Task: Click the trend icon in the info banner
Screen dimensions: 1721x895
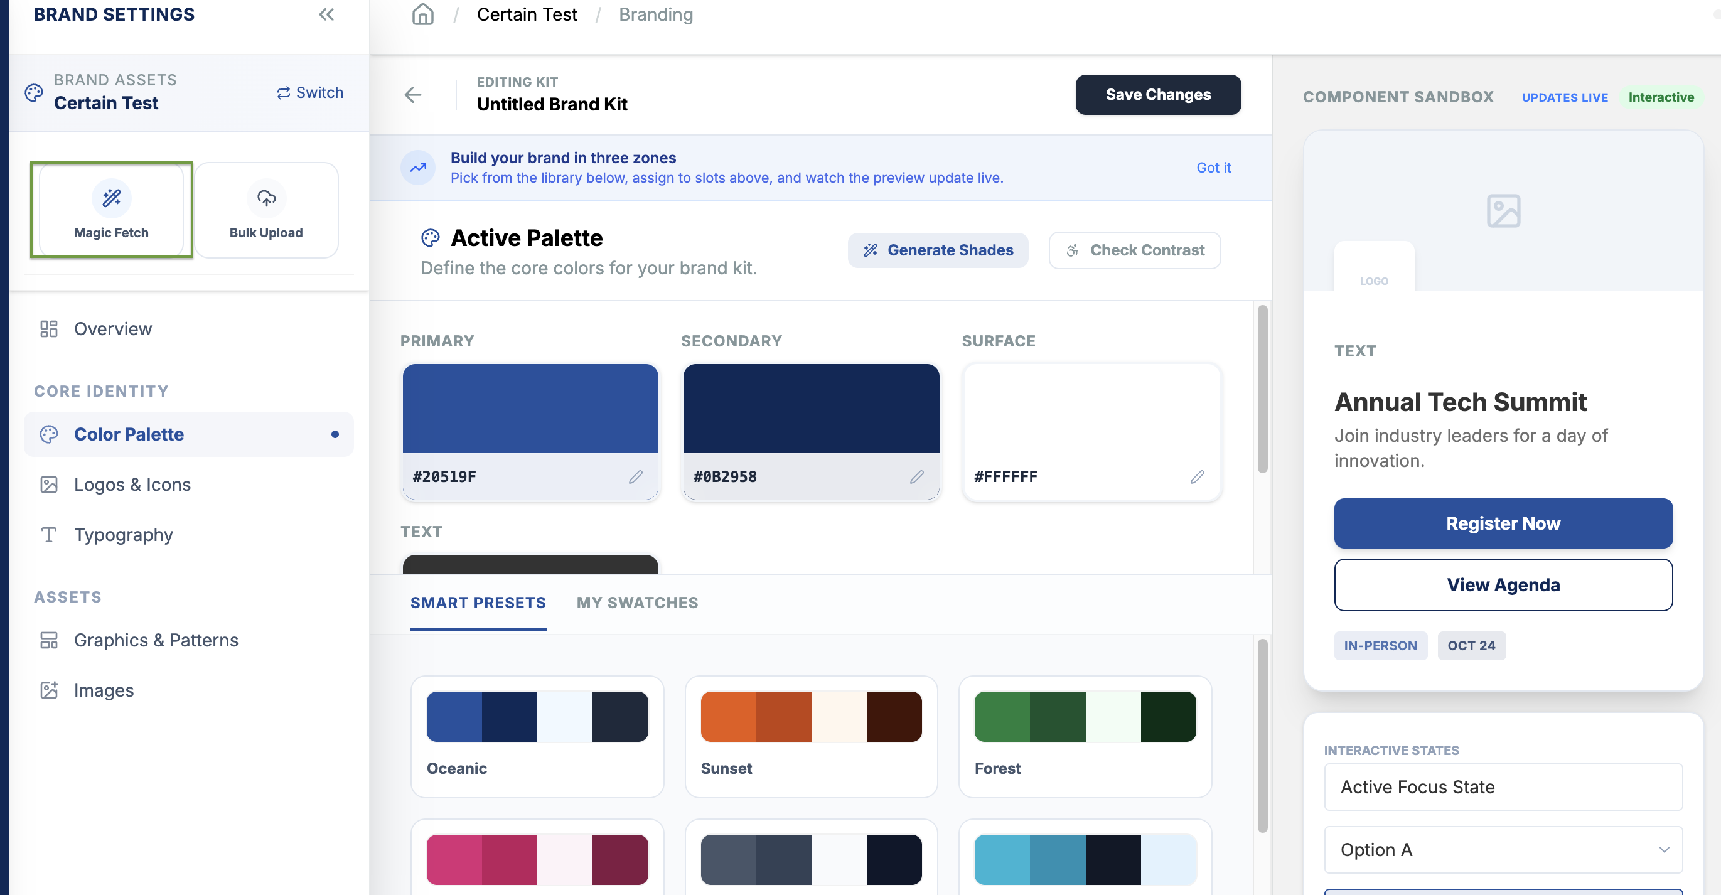Action: [x=418, y=168]
